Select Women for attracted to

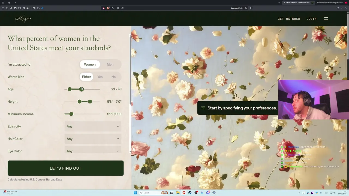90,65
